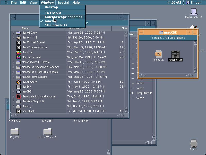
Task: Expand the Mac OS Zone folder triangle
Action: click(13, 33)
